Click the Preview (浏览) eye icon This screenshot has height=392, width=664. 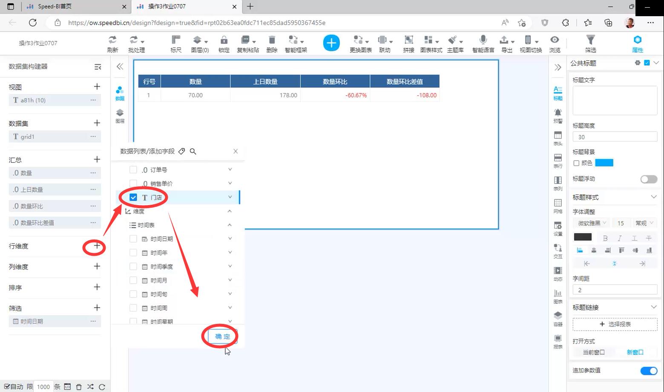555,43
